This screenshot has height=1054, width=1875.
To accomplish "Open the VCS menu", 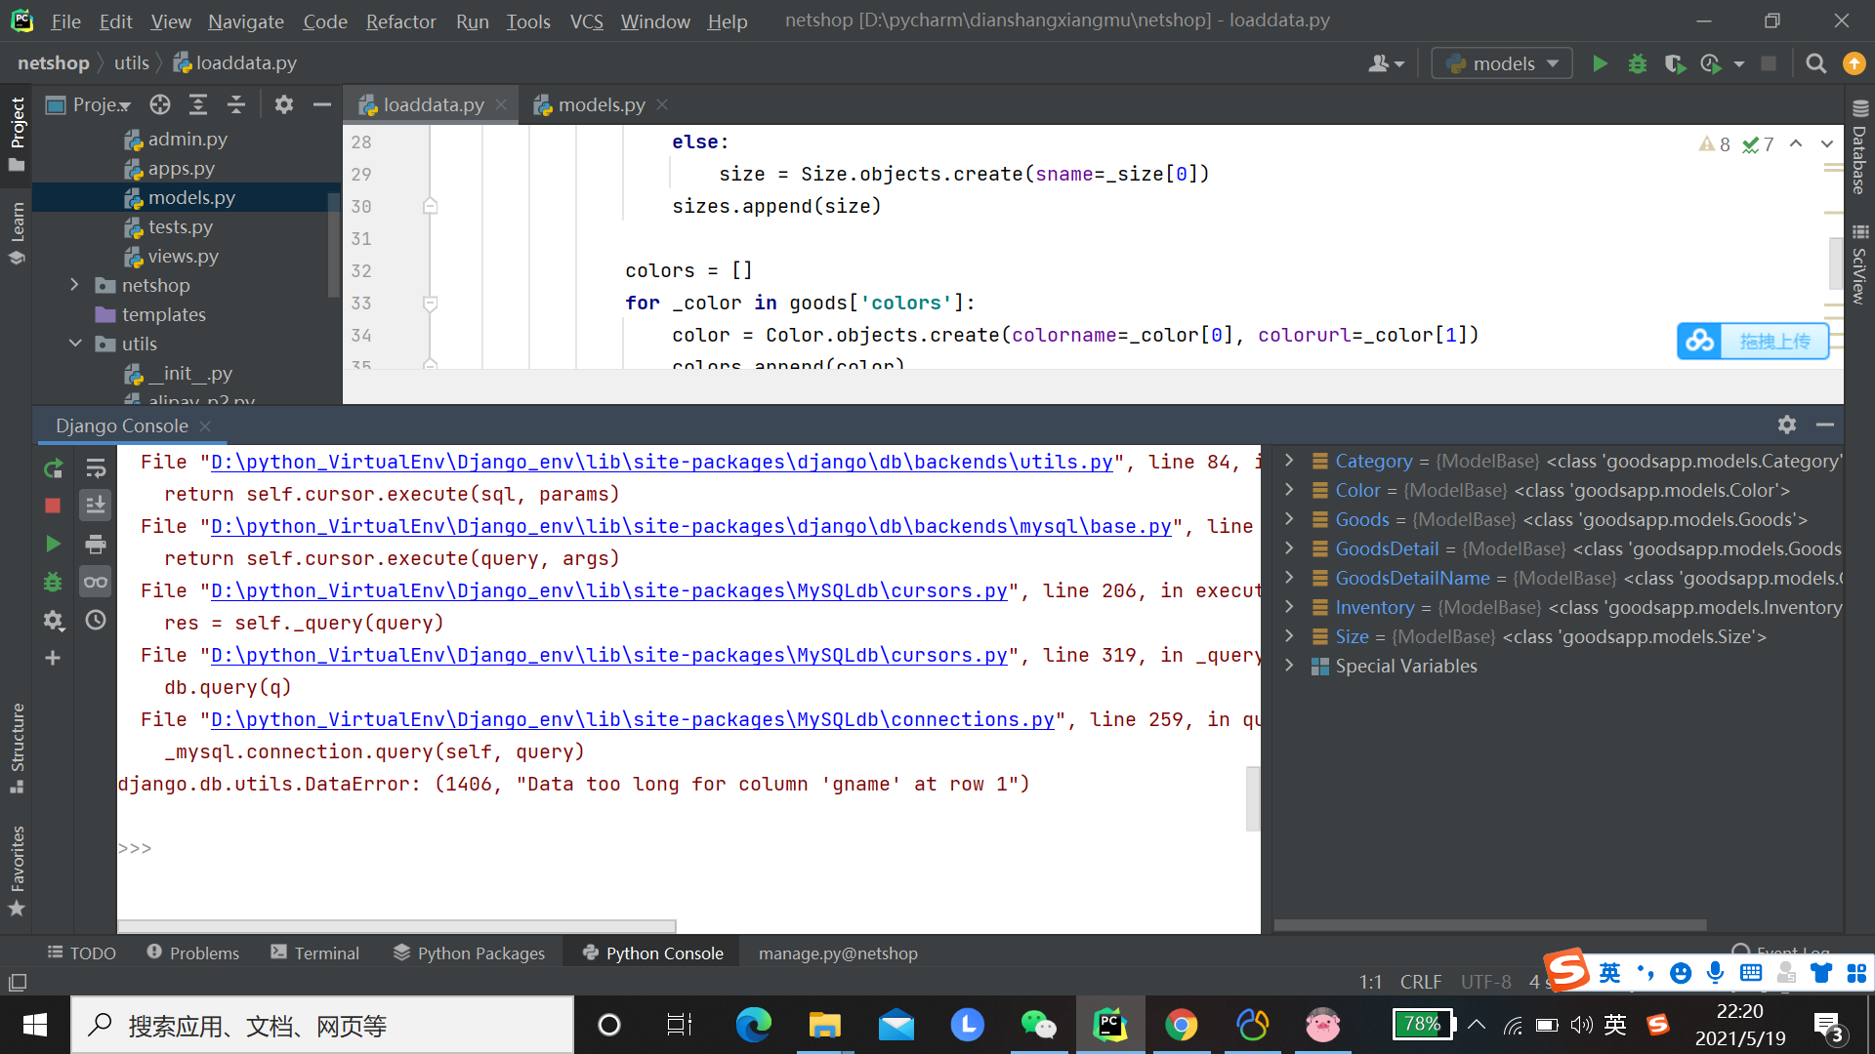I will point(586,20).
